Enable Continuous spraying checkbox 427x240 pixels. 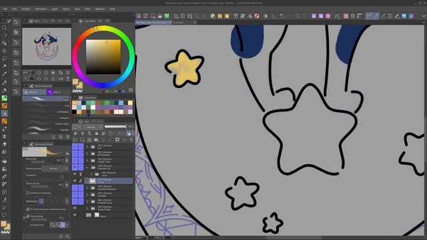point(28,193)
